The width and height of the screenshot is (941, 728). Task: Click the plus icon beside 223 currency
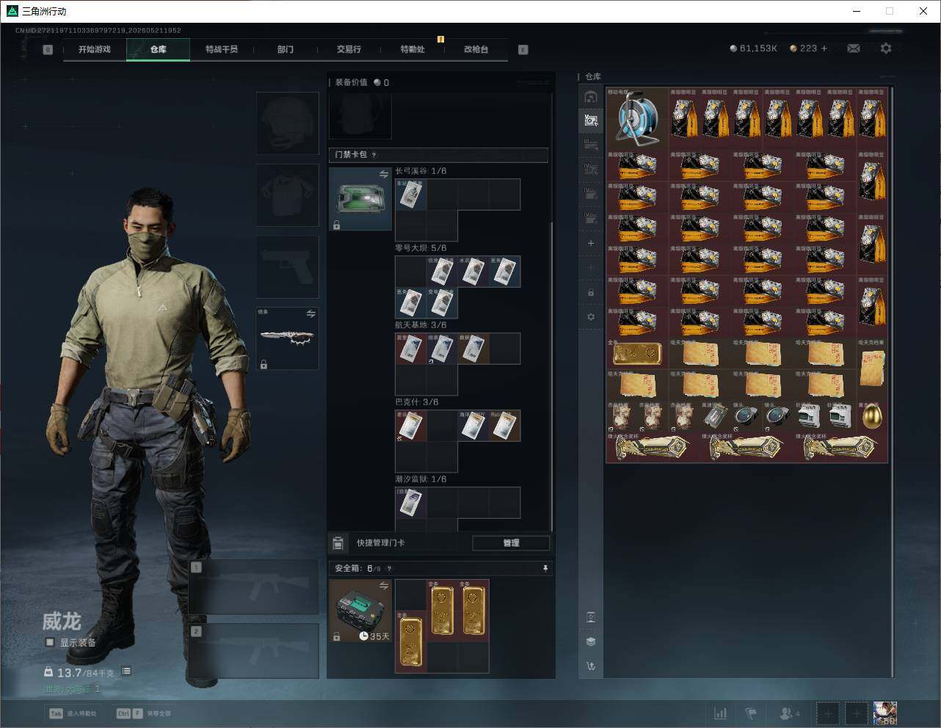pos(824,48)
